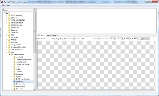Click the Area X input field
This screenshot has height=96, width=159.
coord(112,39)
